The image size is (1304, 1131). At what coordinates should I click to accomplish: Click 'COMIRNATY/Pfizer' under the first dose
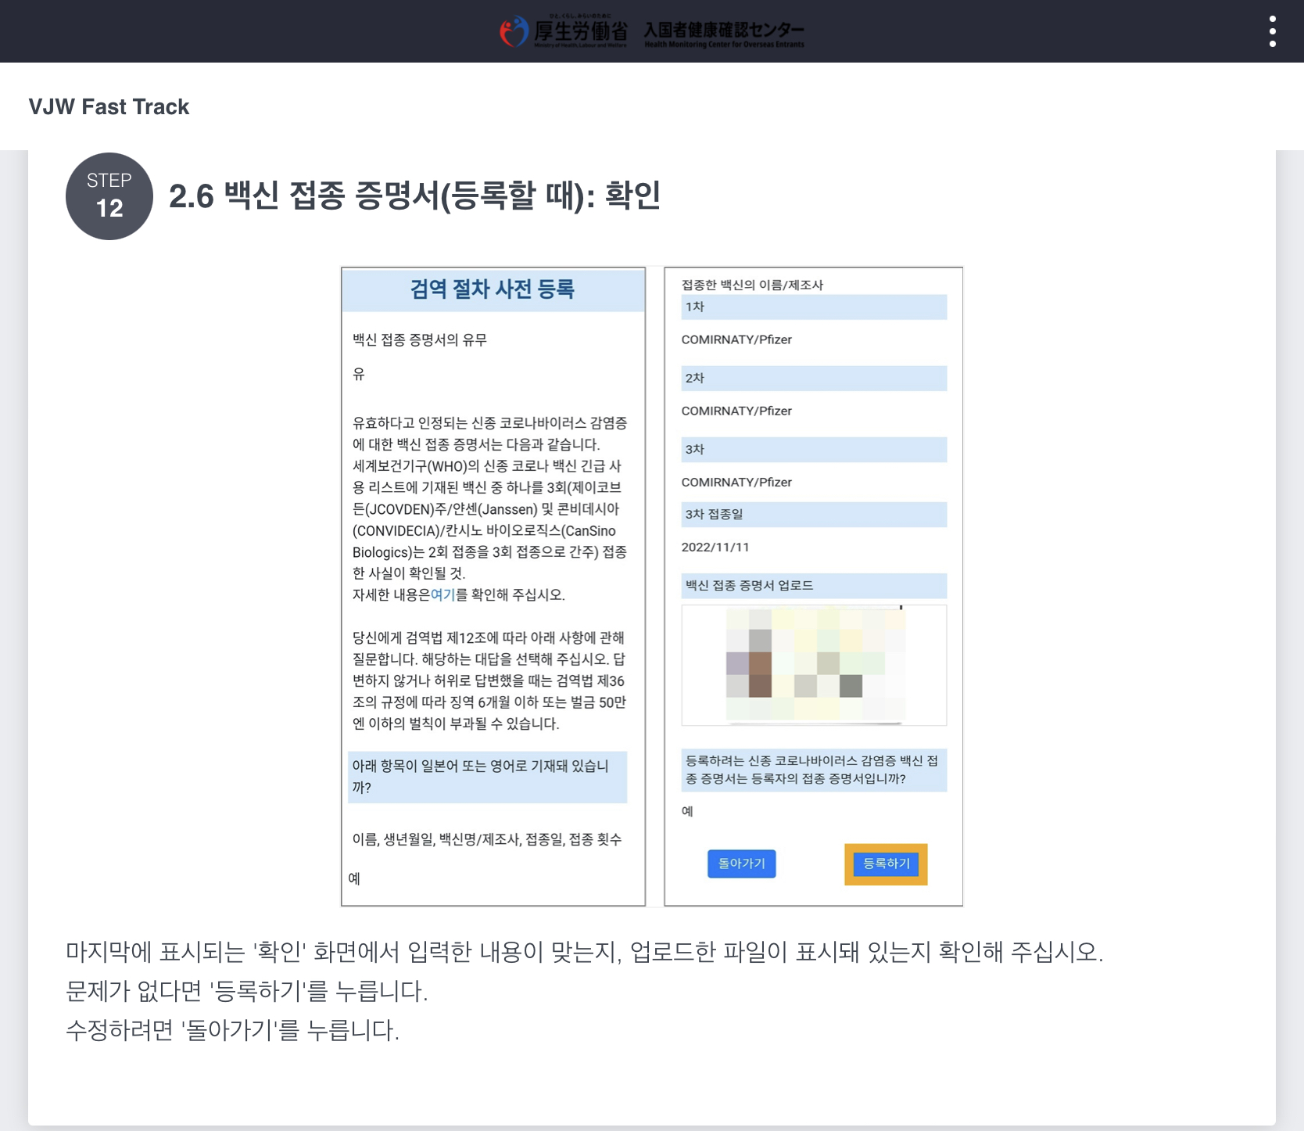tap(736, 339)
